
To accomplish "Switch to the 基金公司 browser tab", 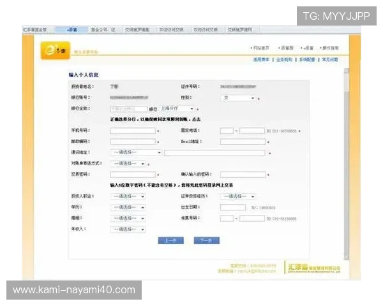I will pos(105,30).
